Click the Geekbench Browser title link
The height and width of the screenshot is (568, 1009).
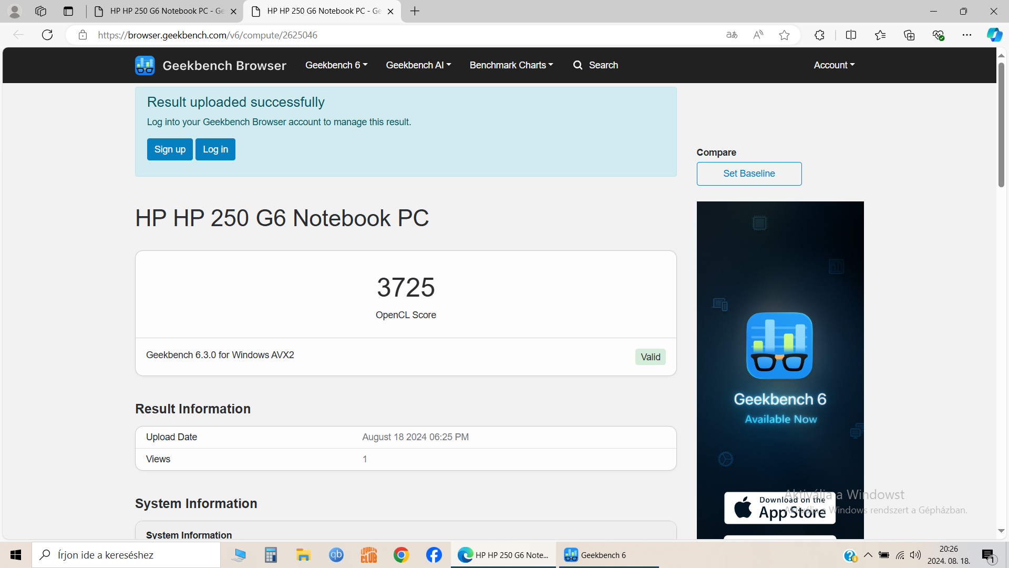click(x=224, y=65)
